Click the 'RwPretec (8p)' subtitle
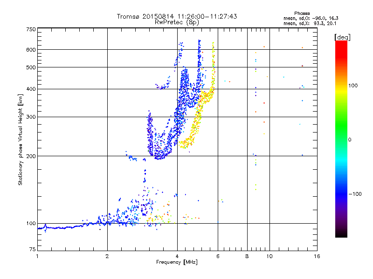373x279 pixels. click(x=177, y=22)
